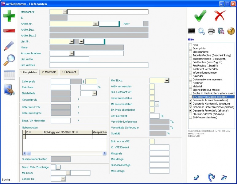Tick the BildViewer (ein/aus) checkbox

(190, 117)
